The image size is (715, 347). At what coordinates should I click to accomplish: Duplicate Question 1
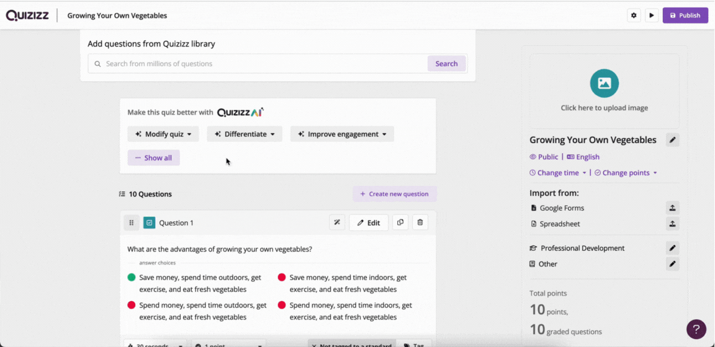(x=400, y=222)
